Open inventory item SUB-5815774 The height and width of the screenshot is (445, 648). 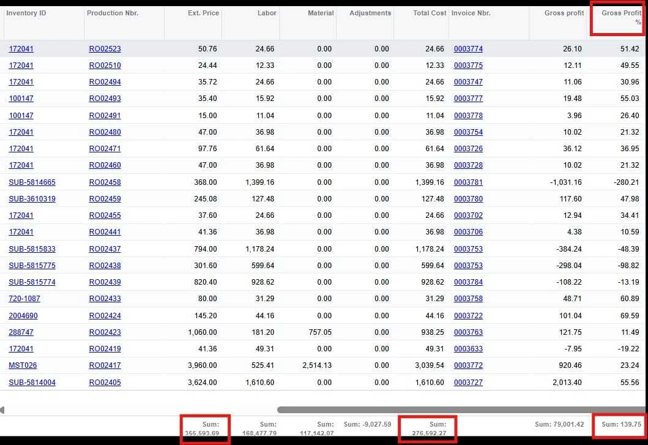(32, 282)
